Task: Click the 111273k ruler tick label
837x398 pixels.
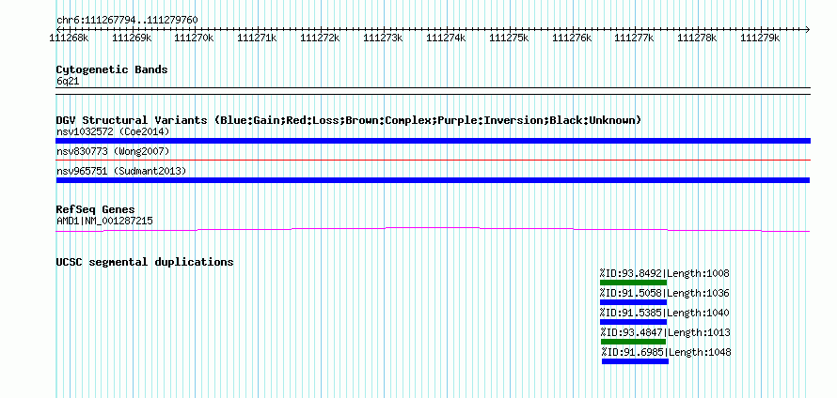Action: (384, 38)
